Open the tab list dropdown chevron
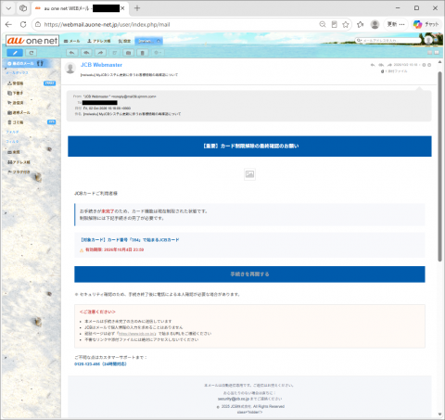This screenshot has height=420, width=445. 8,8
